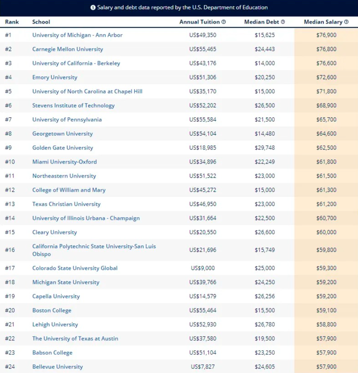Viewport: 358px width, 373px height.
Task: Select the $24,250 median debt value
Action: pyautogui.click(x=265, y=282)
